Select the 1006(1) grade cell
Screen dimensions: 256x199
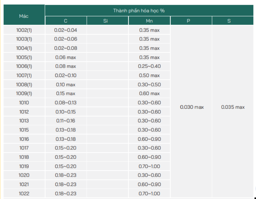pyautogui.click(x=24, y=66)
